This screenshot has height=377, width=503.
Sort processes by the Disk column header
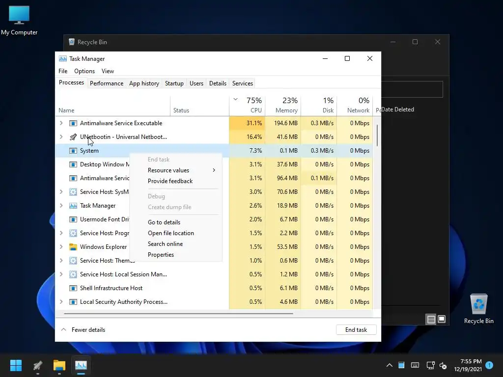tap(319, 106)
